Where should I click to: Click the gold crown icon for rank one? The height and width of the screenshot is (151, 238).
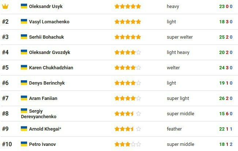(x=5, y=6)
